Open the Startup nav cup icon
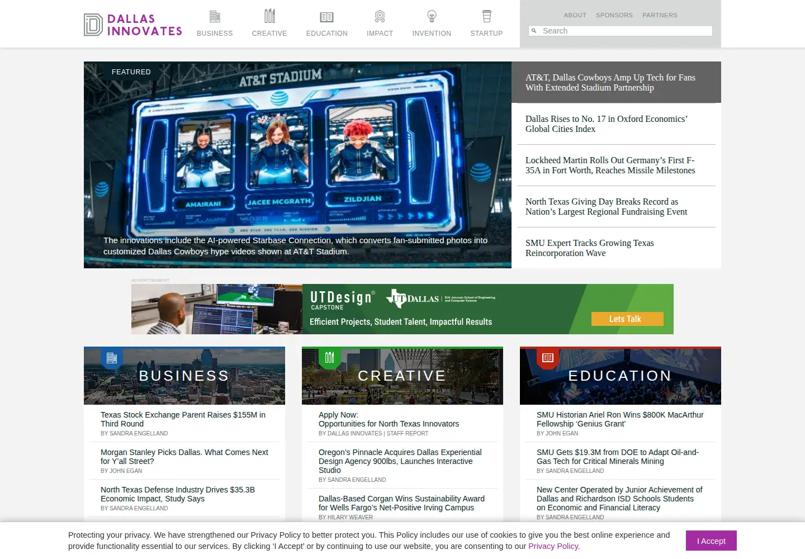805x559 pixels. tap(487, 16)
